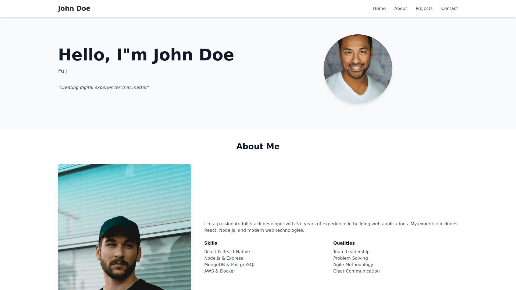This screenshot has width=516, height=290.
Task: Click the Clear Communication quality
Action: click(x=356, y=271)
